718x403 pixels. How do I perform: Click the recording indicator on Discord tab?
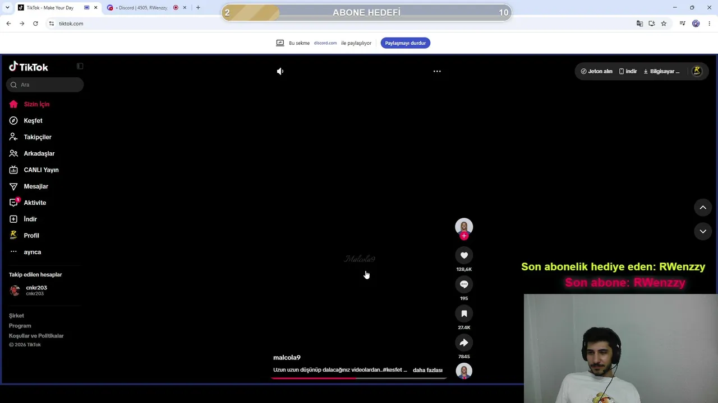click(176, 8)
